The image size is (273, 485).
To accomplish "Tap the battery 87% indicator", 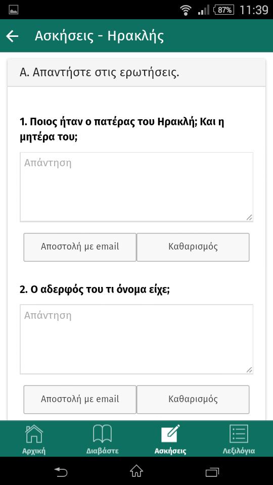I will tap(224, 10).
